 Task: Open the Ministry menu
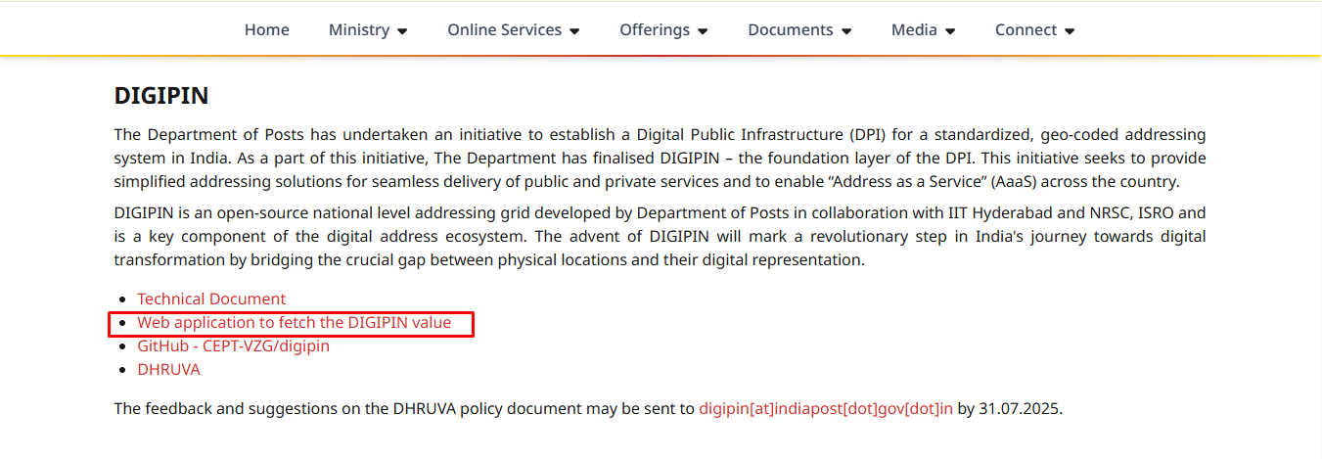(368, 29)
